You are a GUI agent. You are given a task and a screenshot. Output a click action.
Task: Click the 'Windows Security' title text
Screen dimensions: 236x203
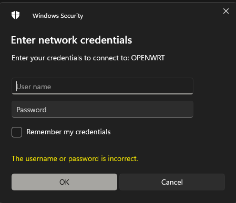58,16
